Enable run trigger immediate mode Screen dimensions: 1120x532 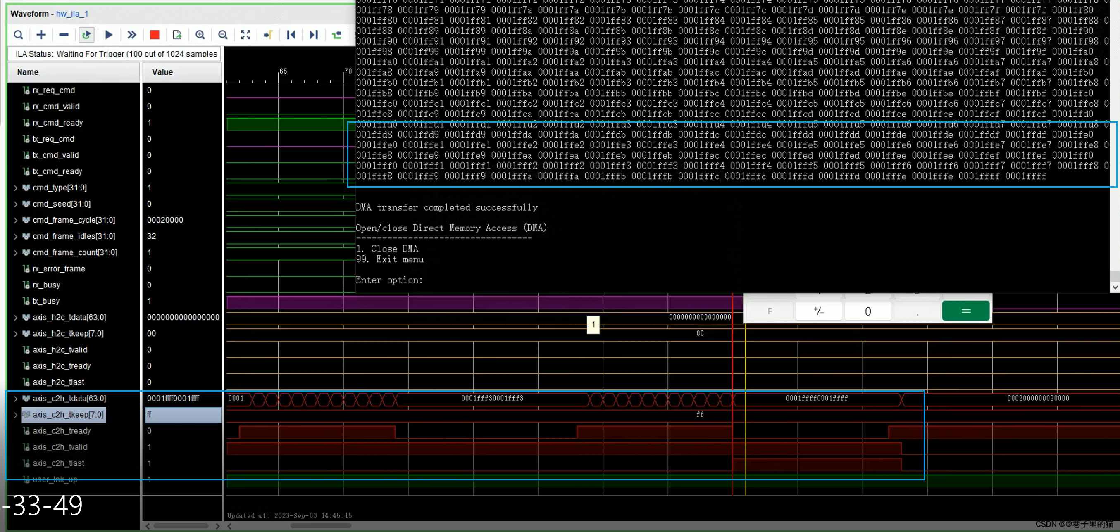pos(132,35)
